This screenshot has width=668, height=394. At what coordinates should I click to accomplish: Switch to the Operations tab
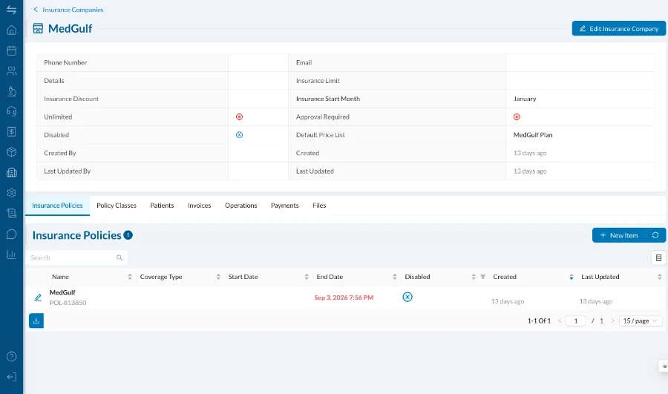[x=240, y=206]
